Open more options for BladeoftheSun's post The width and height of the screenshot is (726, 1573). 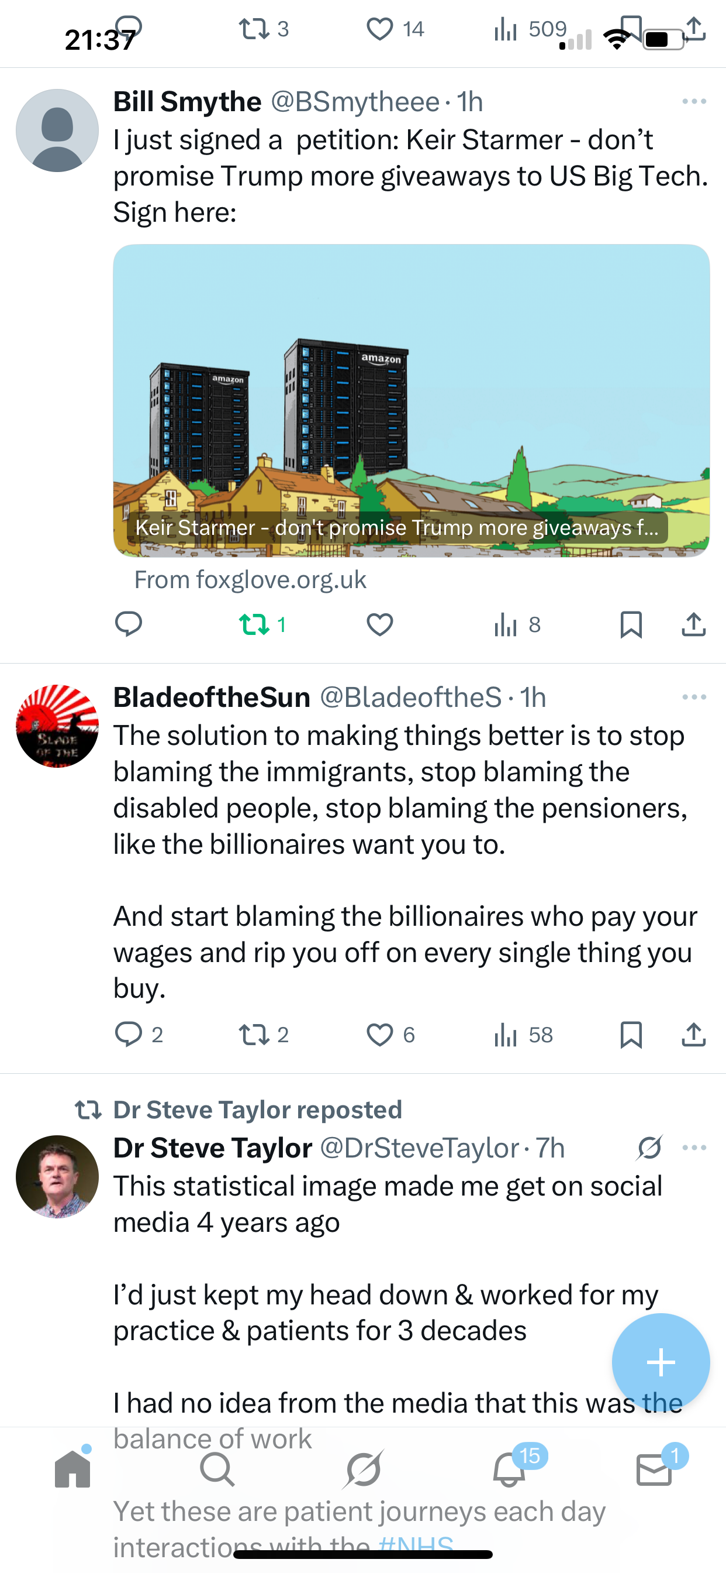point(694,698)
